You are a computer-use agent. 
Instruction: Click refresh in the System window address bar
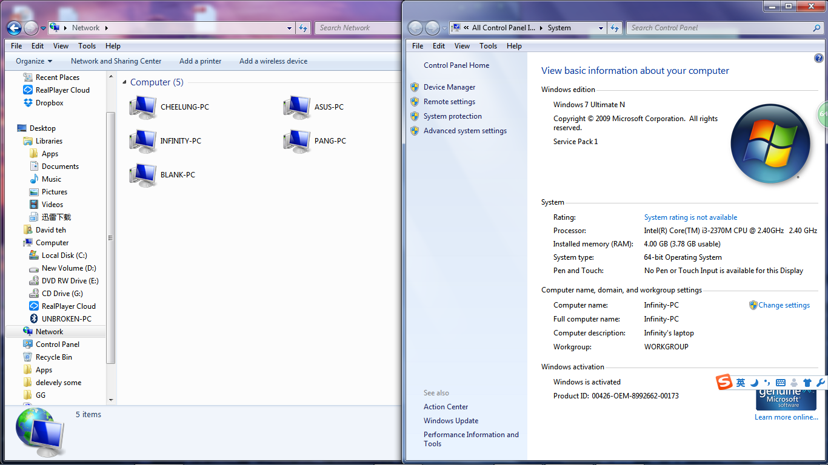click(x=615, y=28)
